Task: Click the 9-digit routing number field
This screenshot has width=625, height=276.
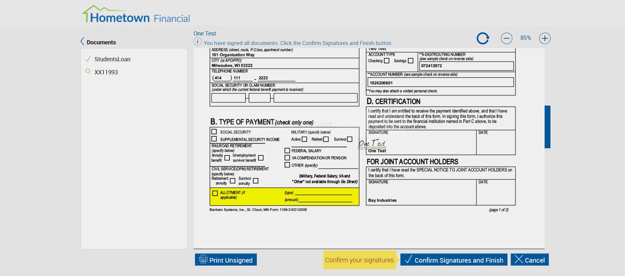Action: [x=466, y=66]
